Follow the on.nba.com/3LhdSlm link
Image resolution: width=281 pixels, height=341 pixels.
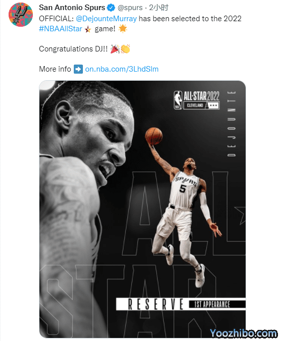click(122, 69)
